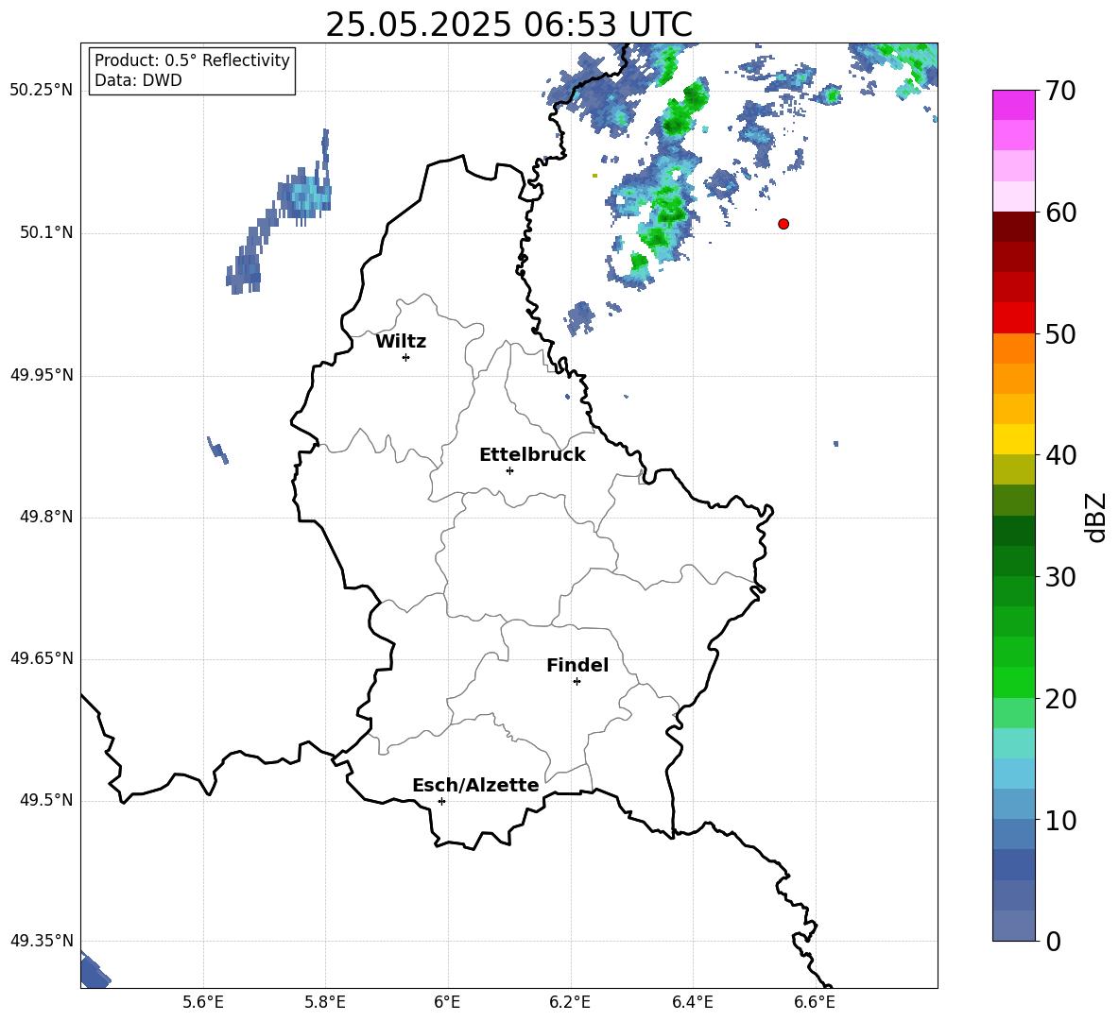Click the 50.1°N latitude label
Viewport: 1119px width, 1021px height.
pos(46,232)
